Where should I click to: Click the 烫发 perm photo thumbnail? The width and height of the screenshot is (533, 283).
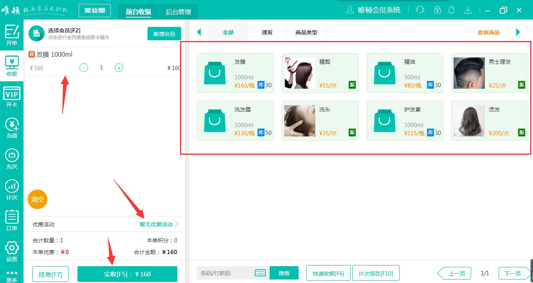tap(469, 121)
